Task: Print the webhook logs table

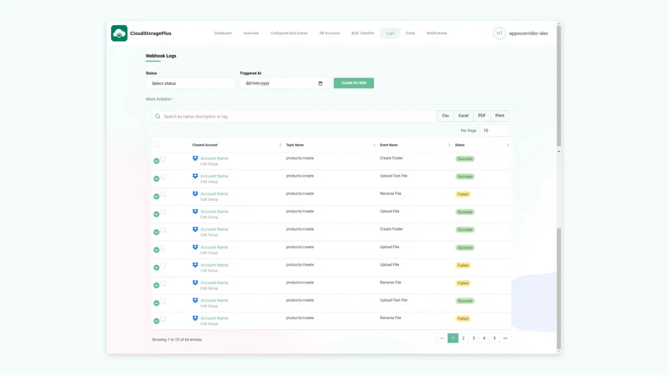Action: 499,116
